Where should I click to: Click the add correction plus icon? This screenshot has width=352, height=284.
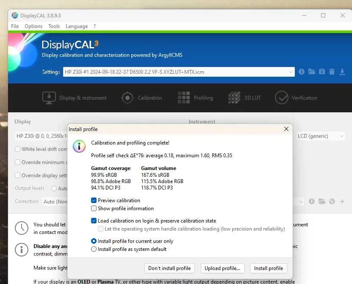point(342,201)
